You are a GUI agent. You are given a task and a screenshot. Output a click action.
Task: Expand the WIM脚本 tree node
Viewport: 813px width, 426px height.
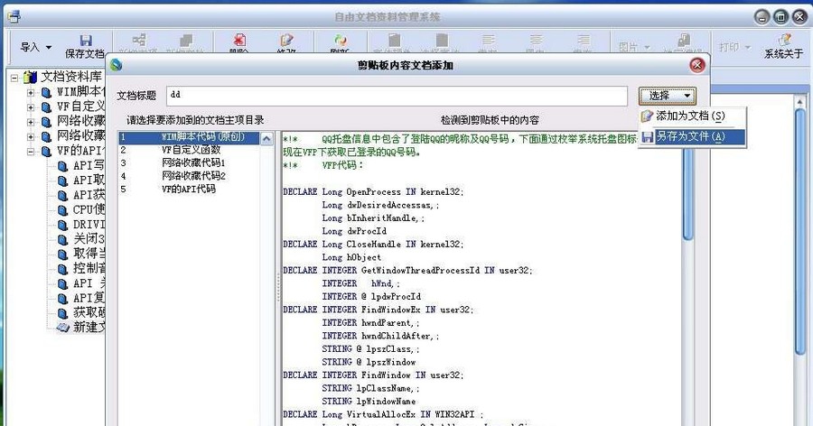(31, 93)
